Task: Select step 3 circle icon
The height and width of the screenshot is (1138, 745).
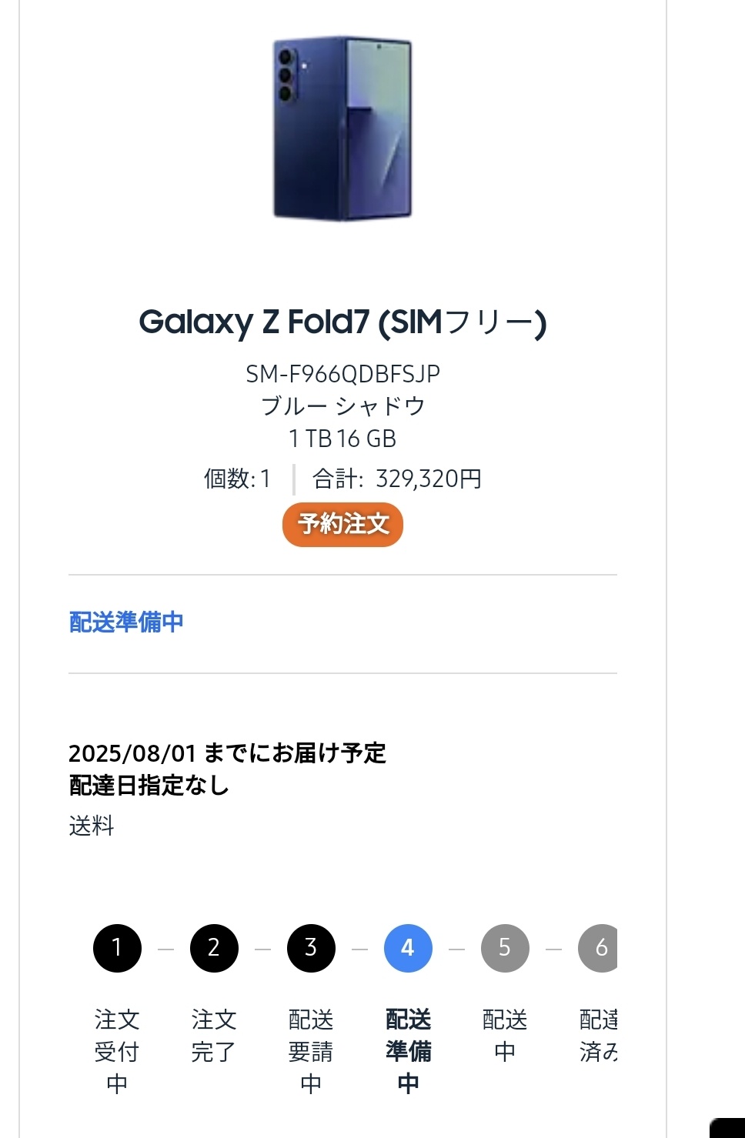Action: coord(311,948)
